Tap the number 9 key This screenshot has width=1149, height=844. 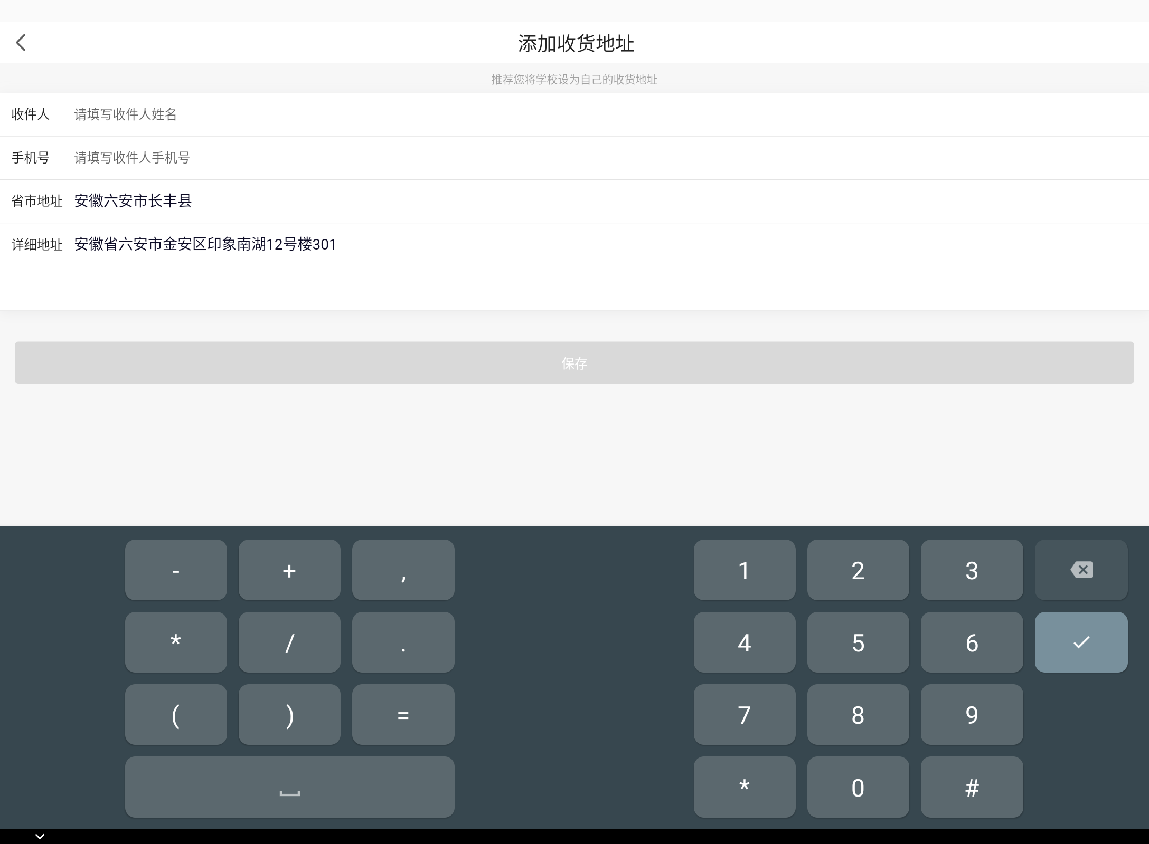coord(972,714)
